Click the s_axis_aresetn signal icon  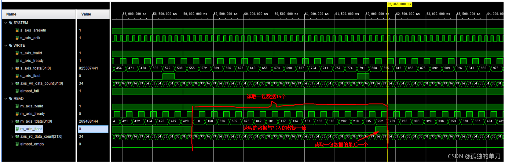pos(17,31)
